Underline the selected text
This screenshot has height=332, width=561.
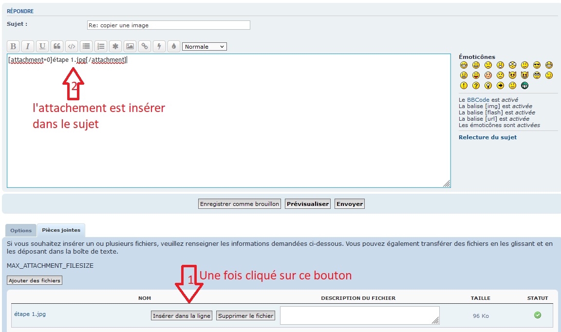coord(42,46)
